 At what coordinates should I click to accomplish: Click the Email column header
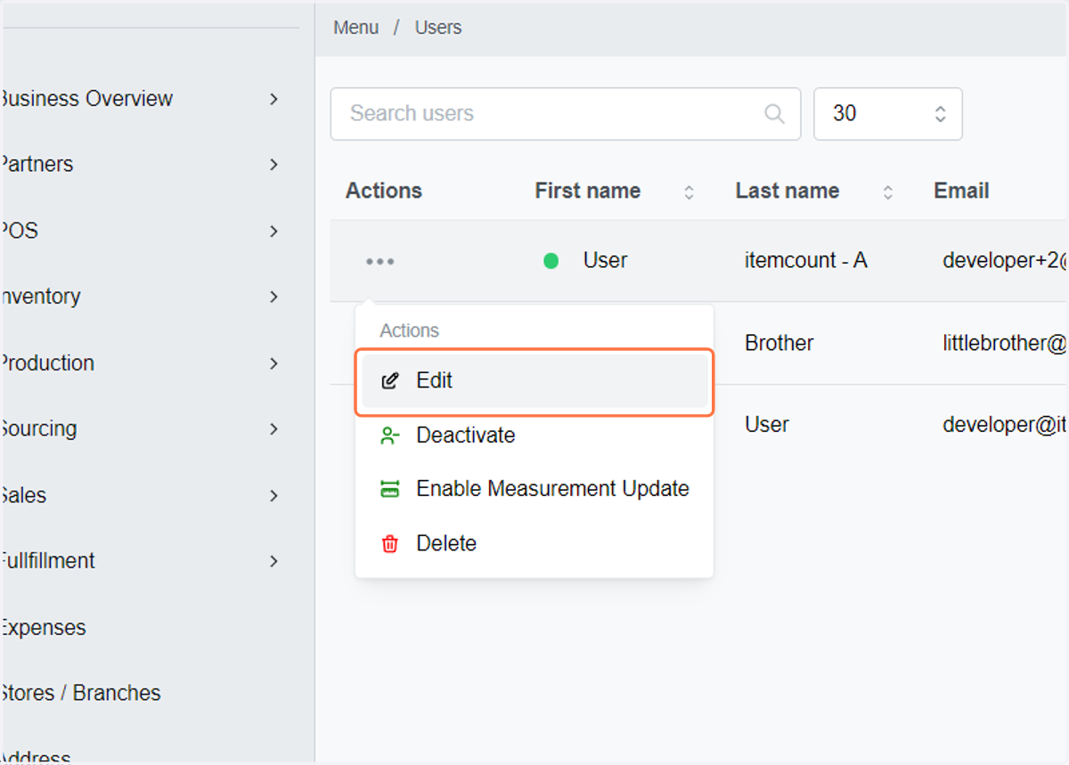[961, 191]
